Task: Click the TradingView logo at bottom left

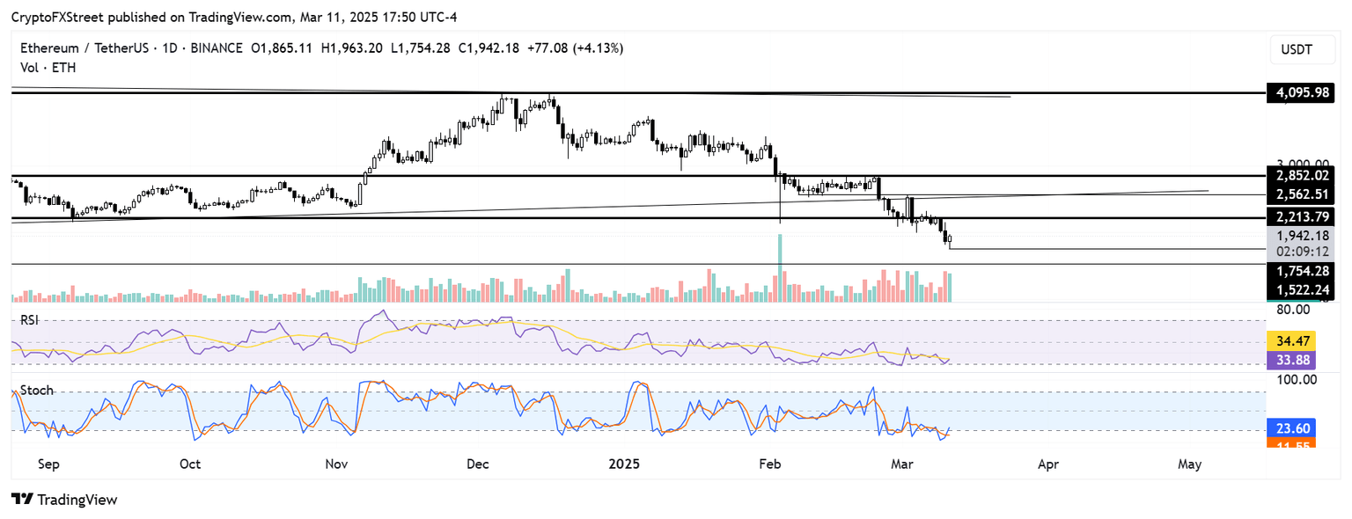Action: pos(65,500)
